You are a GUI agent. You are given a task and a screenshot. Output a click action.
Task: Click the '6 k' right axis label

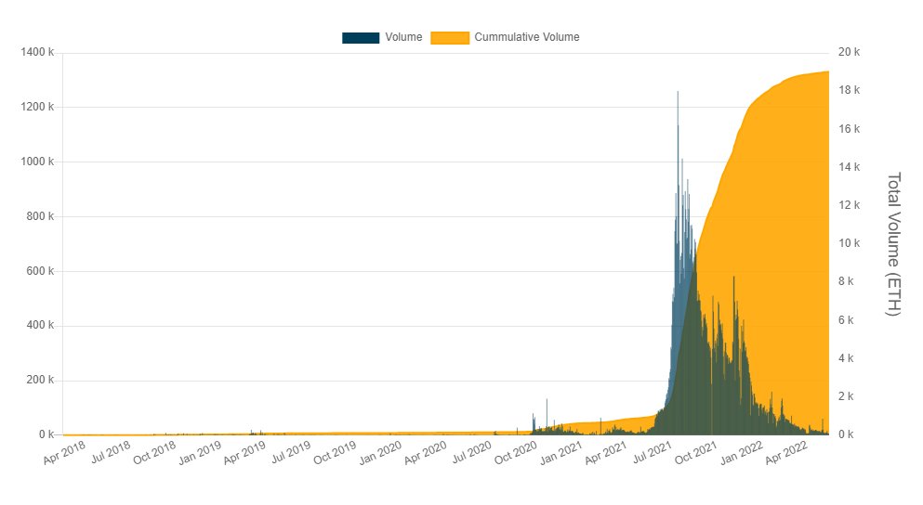coord(846,320)
